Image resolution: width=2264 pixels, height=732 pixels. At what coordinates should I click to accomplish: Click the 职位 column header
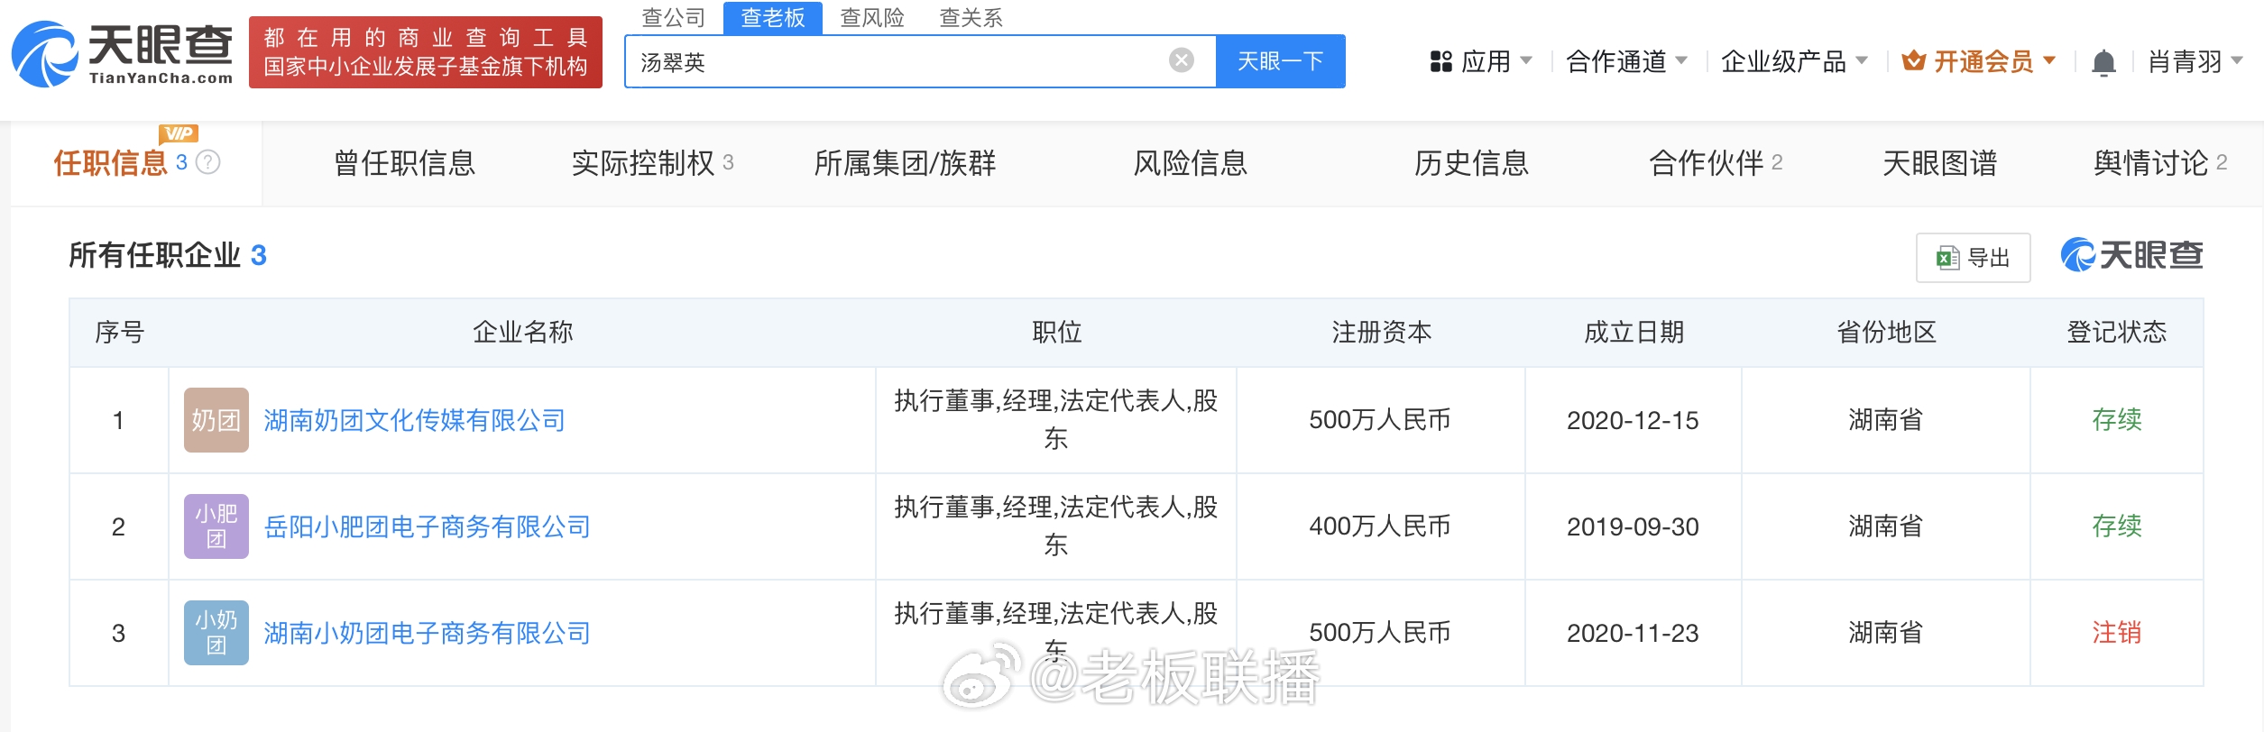pyautogui.click(x=1056, y=333)
